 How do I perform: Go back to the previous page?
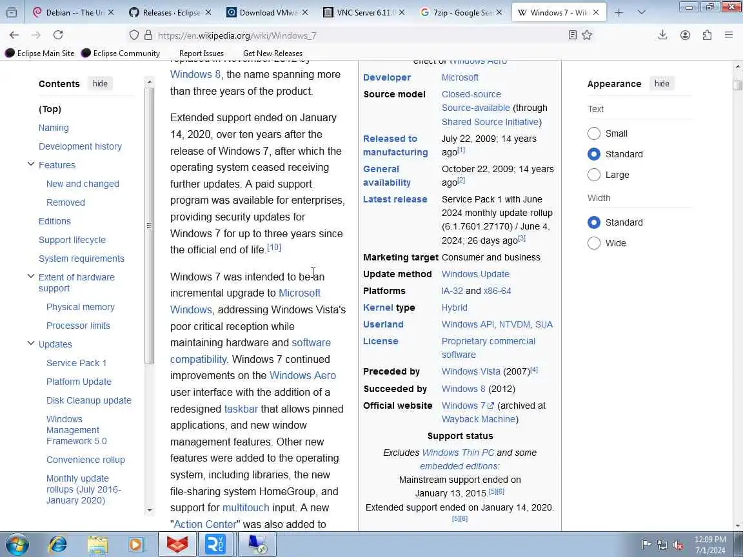pyautogui.click(x=14, y=35)
